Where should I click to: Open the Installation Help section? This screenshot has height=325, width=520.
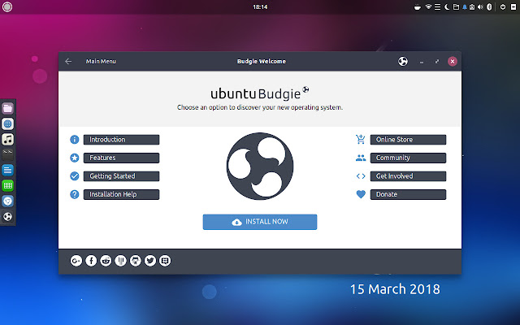(121, 194)
